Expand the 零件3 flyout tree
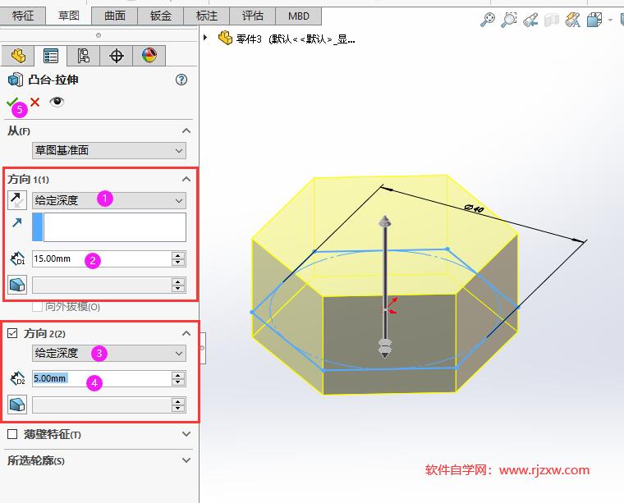This screenshot has height=503, width=624. 205,38
